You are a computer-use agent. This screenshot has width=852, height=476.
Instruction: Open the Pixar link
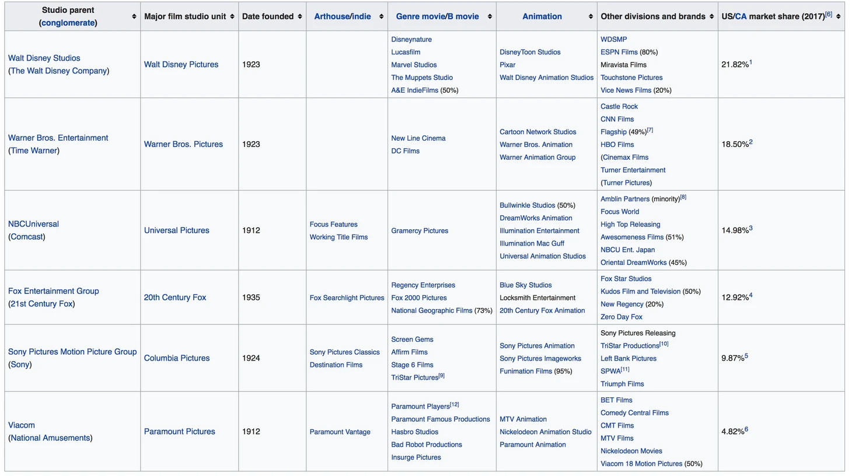tap(507, 65)
